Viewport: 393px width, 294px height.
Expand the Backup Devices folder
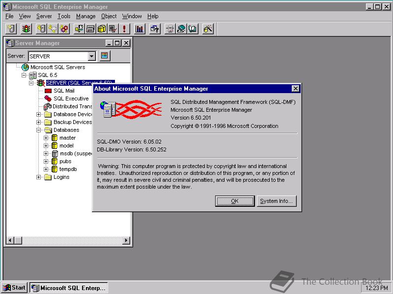point(39,122)
